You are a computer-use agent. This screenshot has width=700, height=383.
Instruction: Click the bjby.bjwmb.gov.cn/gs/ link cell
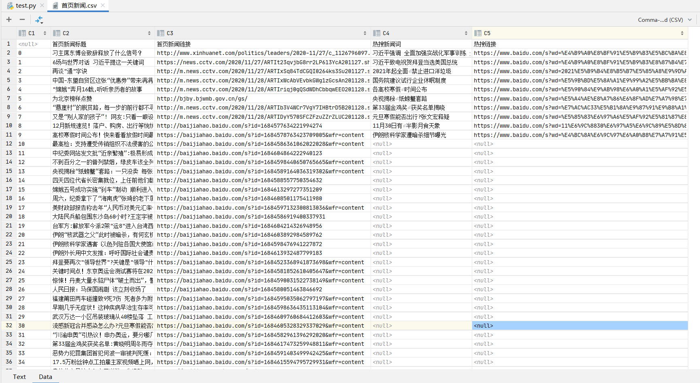click(x=262, y=99)
